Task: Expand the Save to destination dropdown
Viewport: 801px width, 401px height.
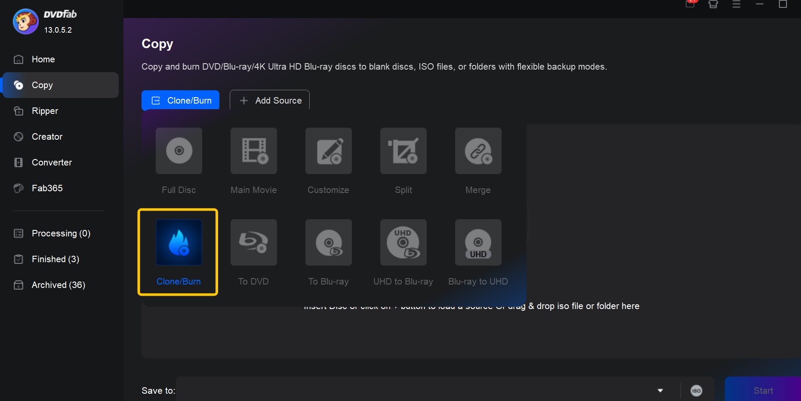Action: pos(660,390)
